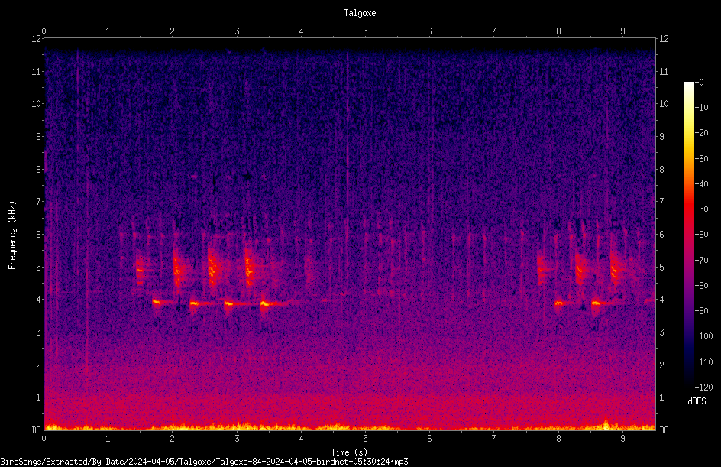This screenshot has width=721, height=467.
Task: Click the dBFS unit label under the color bar
Action: 697,401
